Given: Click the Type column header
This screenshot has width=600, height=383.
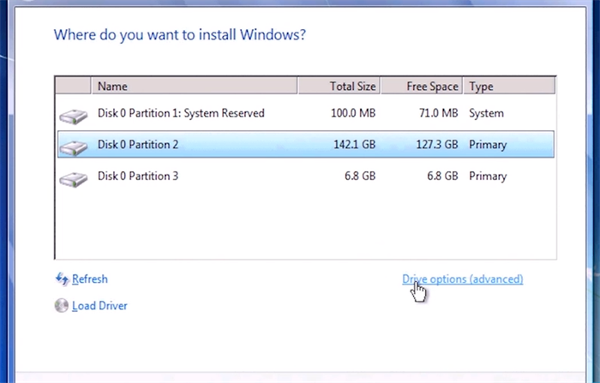Looking at the screenshot, I should [509, 86].
